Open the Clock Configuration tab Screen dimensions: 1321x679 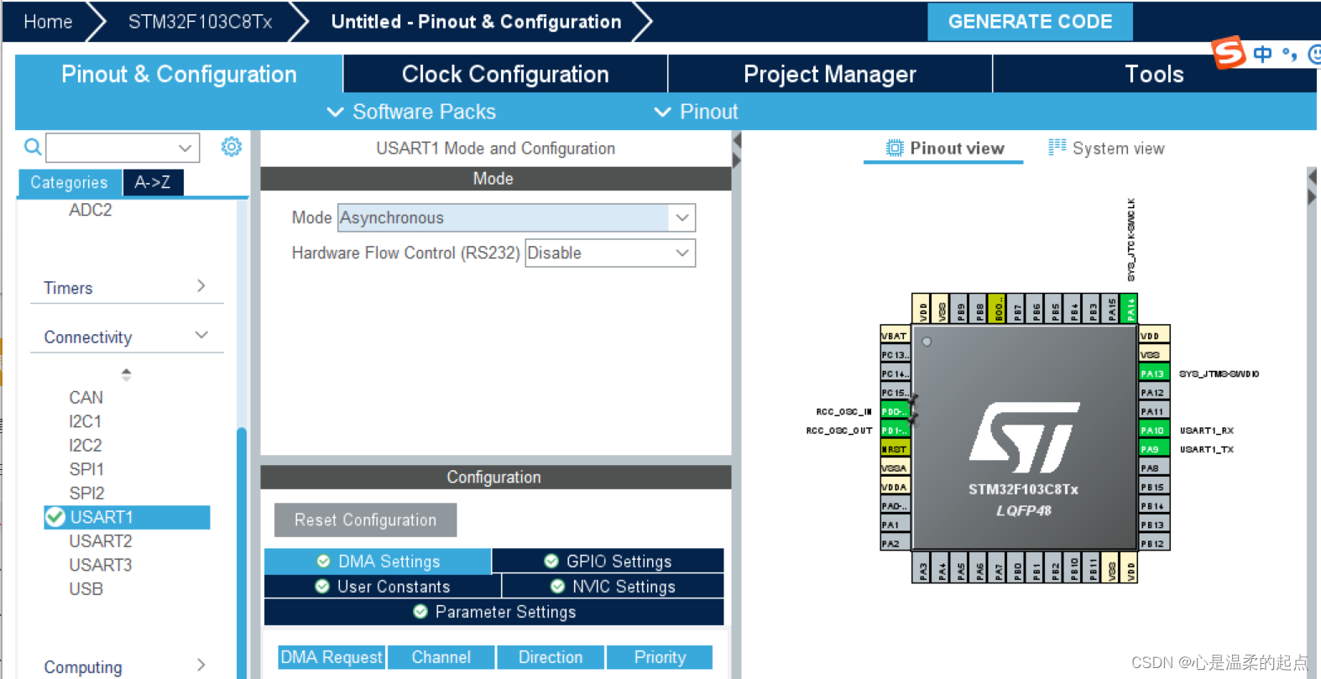(x=505, y=74)
